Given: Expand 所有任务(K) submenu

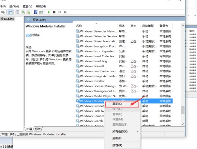Looking at the screenshot, I should [122, 131].
